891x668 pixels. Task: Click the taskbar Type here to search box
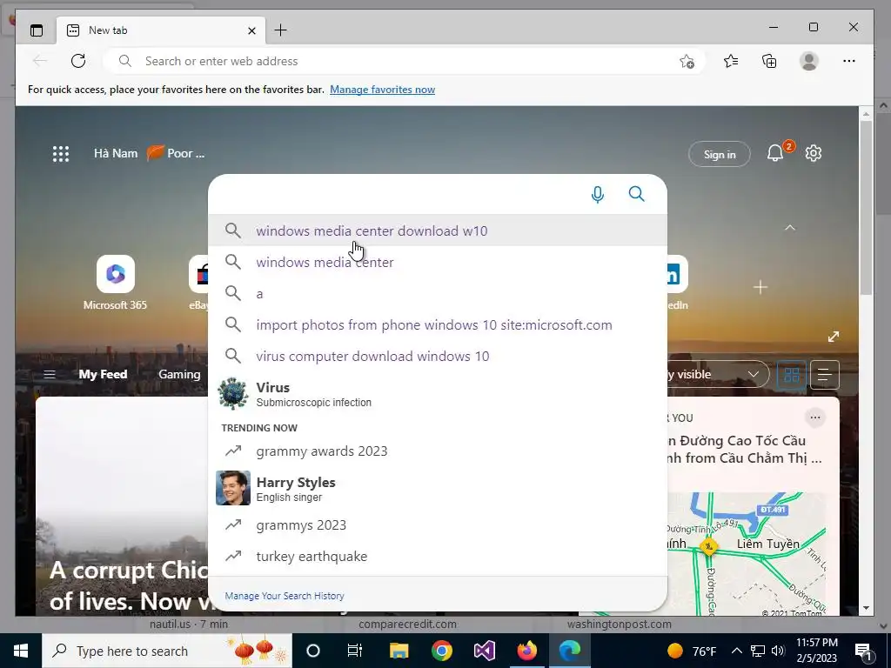[x=167, y=651]
